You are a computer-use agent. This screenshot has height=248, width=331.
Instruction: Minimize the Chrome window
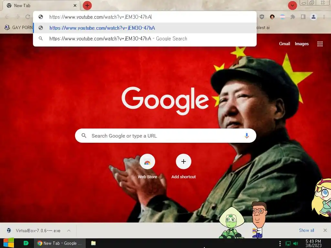304,3
